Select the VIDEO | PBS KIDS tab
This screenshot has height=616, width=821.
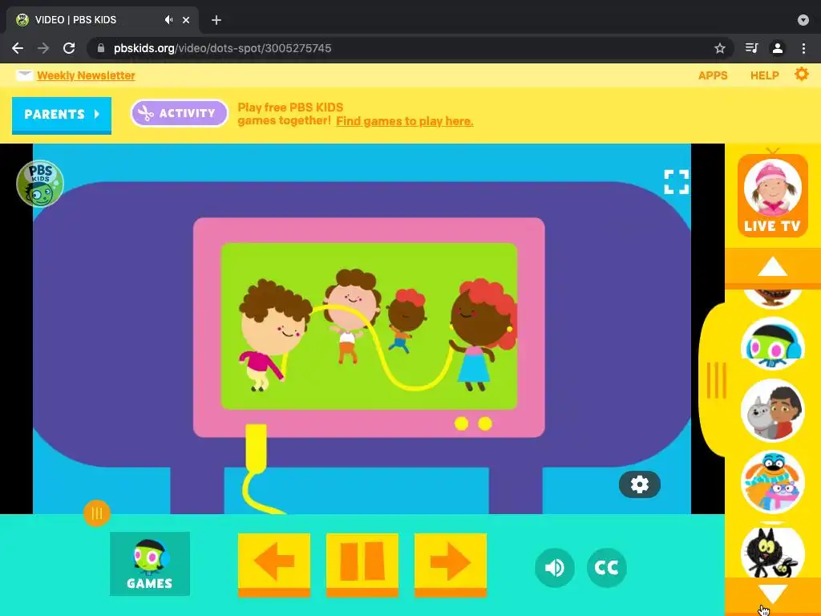103,20
